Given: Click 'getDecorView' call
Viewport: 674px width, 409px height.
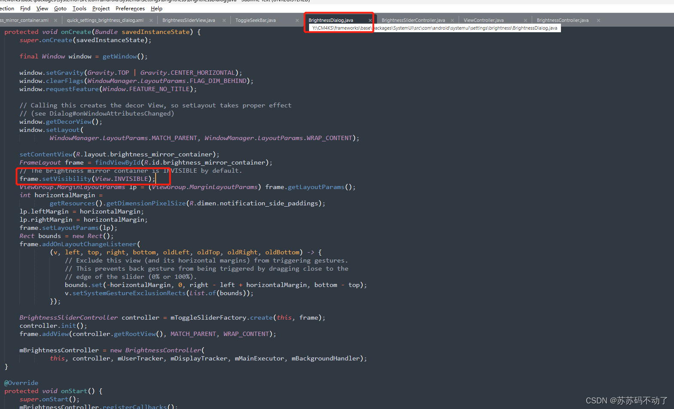Looking at the screenshot, I should 69,122.
